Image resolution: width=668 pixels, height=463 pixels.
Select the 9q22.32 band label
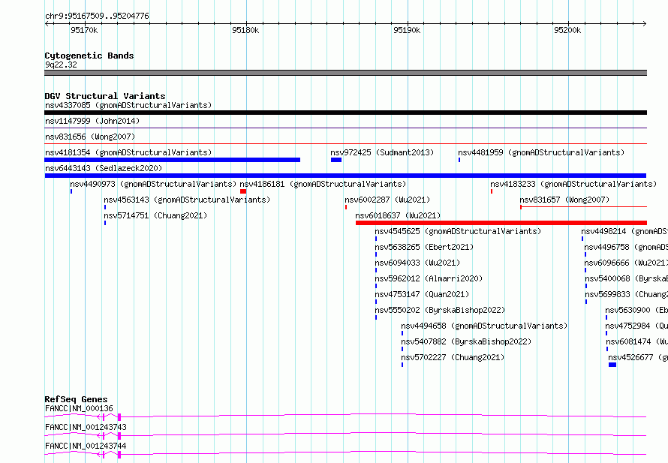coord(61,65)
